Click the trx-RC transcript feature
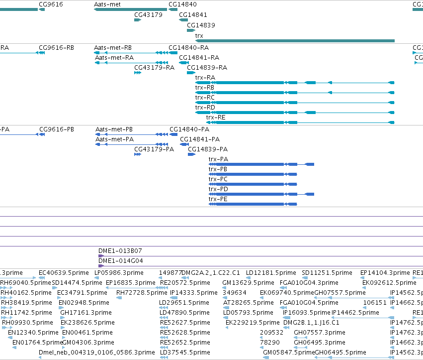The width and height of the screenshot is (423, 360). point(295,103)
